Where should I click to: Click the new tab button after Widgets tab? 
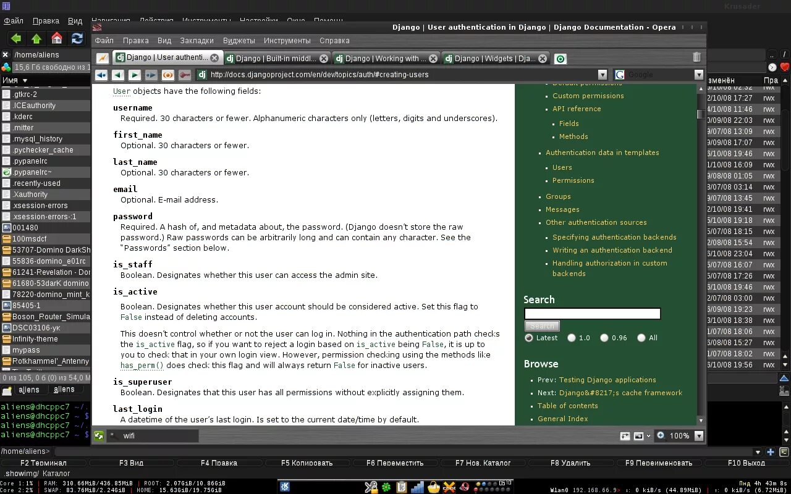click(560, 59)
